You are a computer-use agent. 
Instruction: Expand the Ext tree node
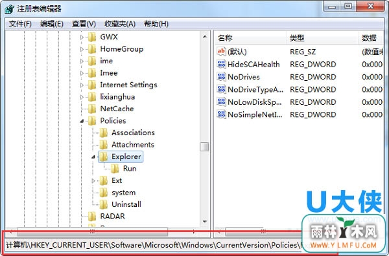(x=93, y=181)
